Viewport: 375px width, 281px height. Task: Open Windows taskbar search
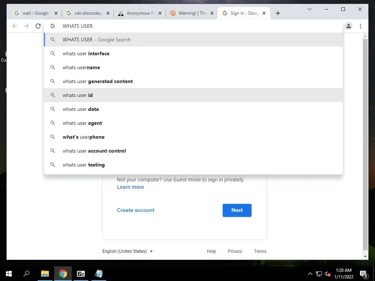26,274
